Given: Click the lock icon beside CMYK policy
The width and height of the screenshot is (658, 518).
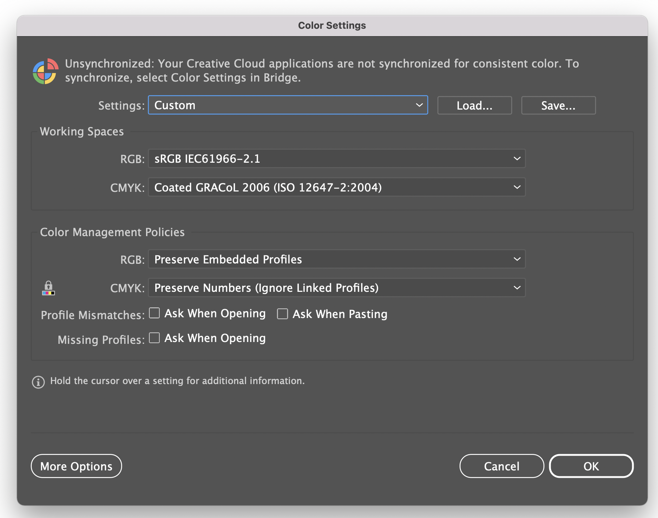Looking at the screenshot, I should pyautogui.click(x=48, y=288).
